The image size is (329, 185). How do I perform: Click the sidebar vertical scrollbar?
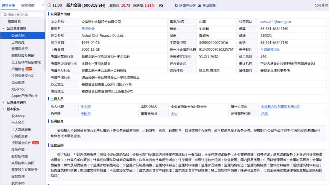(44, 45)
